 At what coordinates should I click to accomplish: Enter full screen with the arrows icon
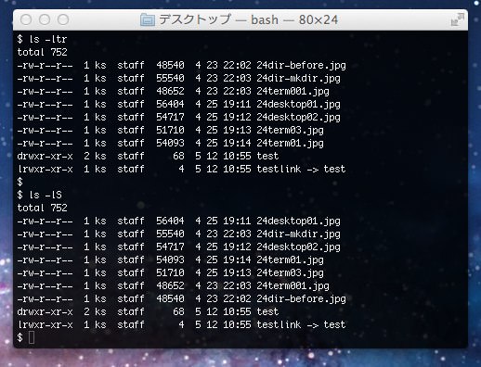click(457, 19)
